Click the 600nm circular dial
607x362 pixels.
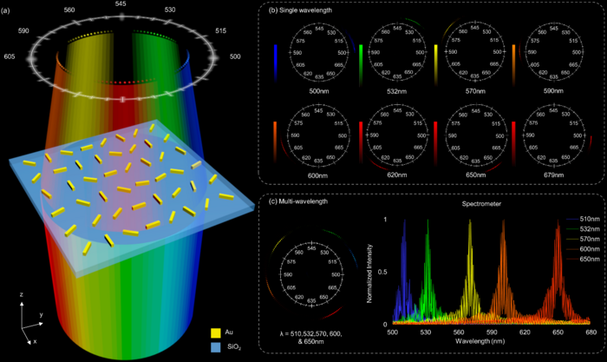[314, 137]
